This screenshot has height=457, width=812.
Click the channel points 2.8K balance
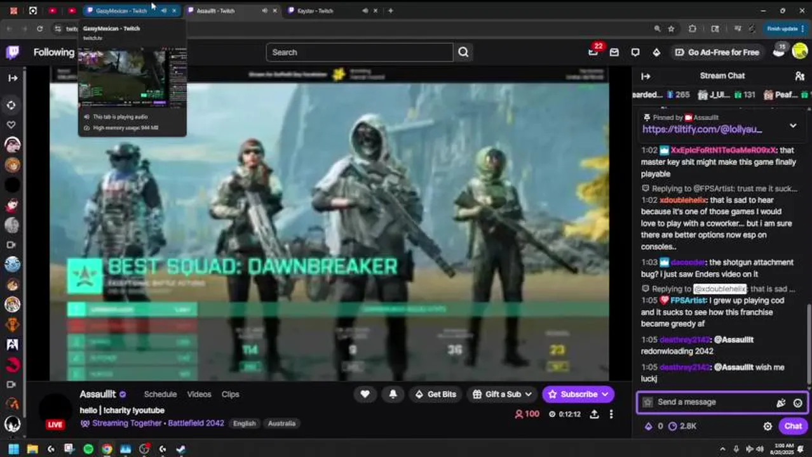click(683, 427)
